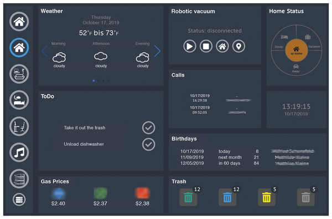Click the call entry at 09:32:05
The height and width of the screenshot is (219, 332).
[218, 110]
